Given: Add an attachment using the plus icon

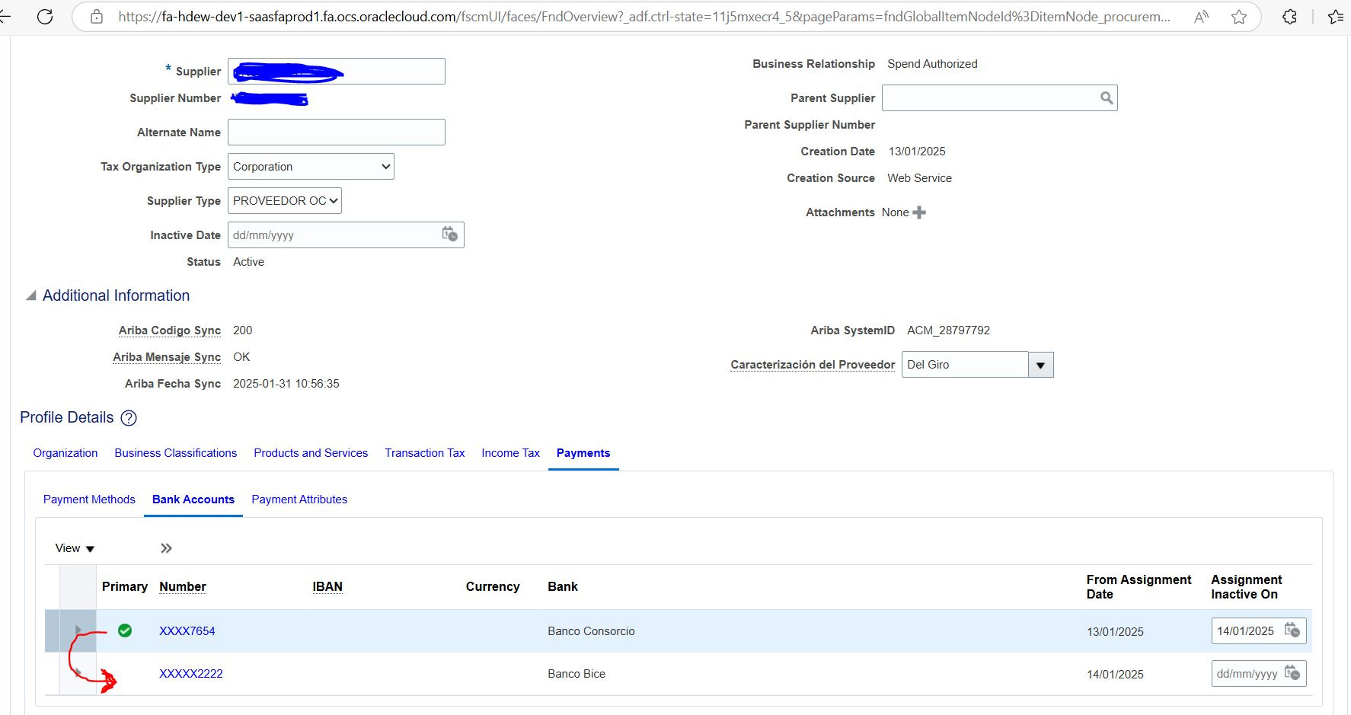Looking at the screenshot, I should click(919, 212).
